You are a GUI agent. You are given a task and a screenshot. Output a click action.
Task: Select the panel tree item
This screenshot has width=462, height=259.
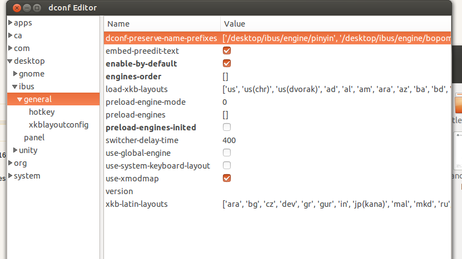pos(34,138)
